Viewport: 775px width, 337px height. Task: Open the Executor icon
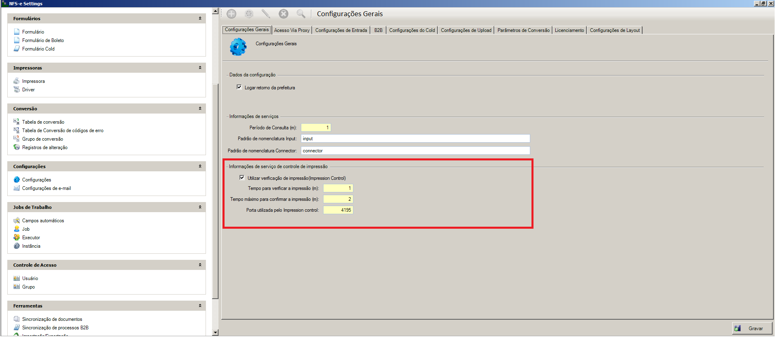point(17,237)
